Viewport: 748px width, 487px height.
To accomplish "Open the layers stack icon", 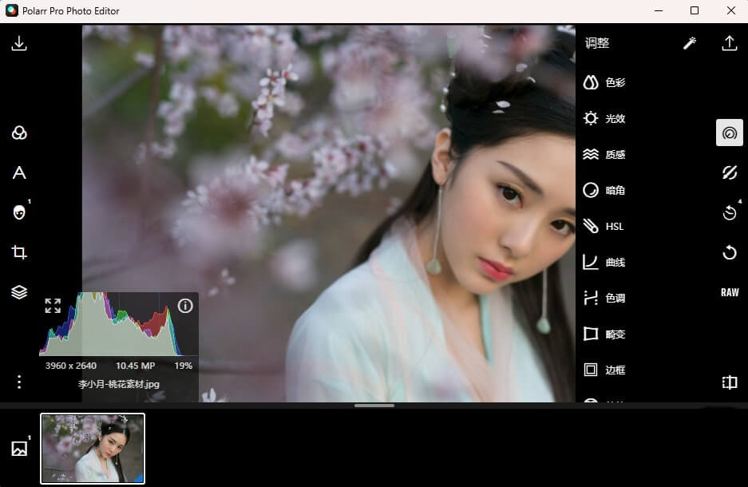I will coord(19,292).
